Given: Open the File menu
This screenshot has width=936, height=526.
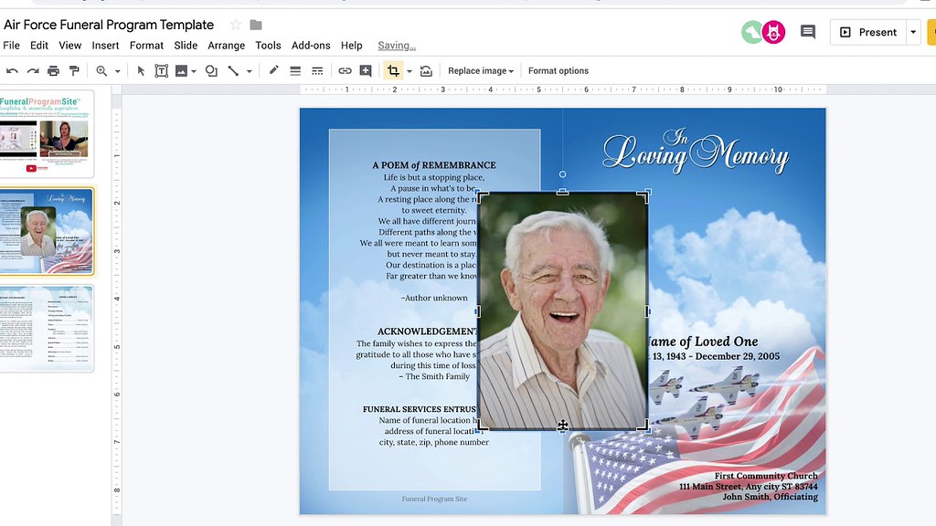Looking at the screenshot, I should pyautogui.click(x=11, y=46).
